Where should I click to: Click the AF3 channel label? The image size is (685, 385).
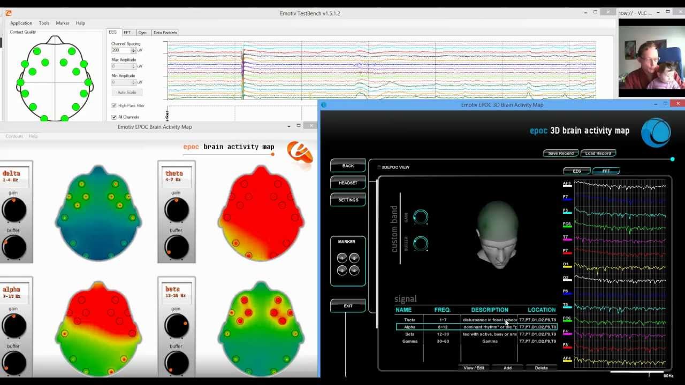567,183
